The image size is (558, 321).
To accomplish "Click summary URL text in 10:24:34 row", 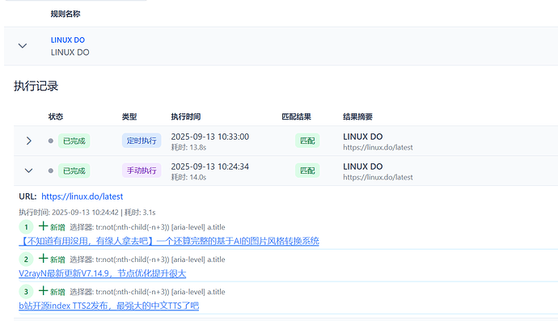I will click(x=378, y=177).
